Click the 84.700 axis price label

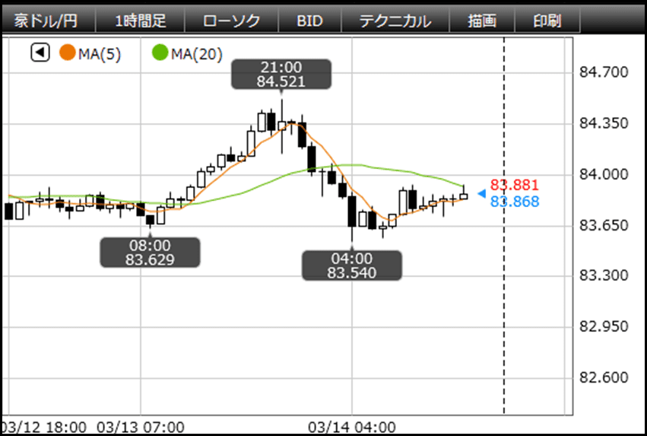click(604, 72)
